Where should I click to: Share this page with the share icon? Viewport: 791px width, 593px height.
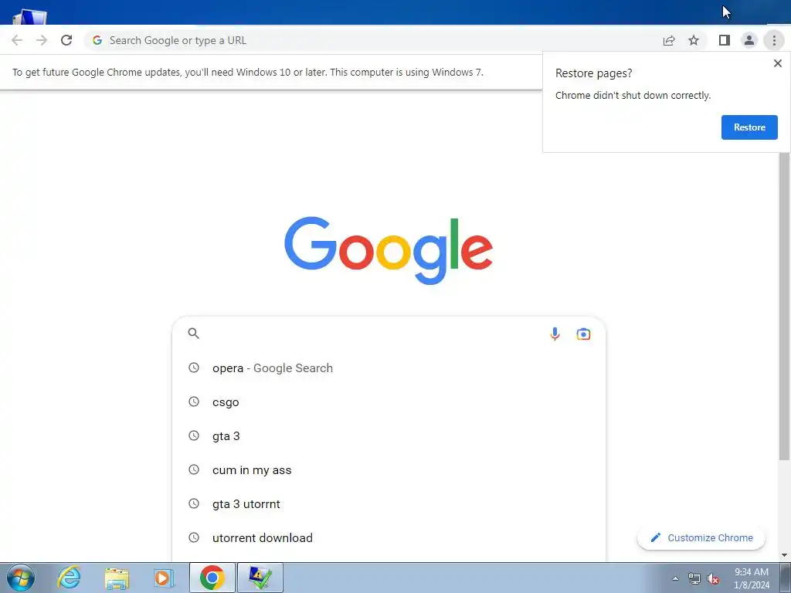point(669,40)
